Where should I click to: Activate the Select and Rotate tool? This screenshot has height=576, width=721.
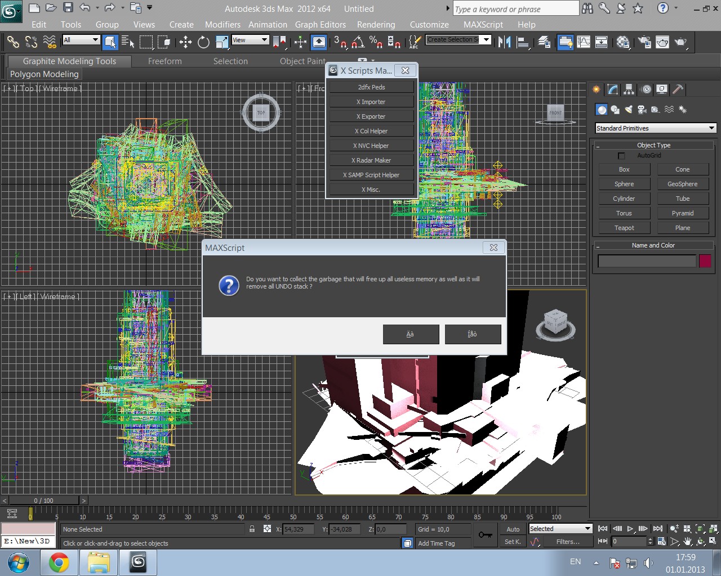tap(203, 42)
